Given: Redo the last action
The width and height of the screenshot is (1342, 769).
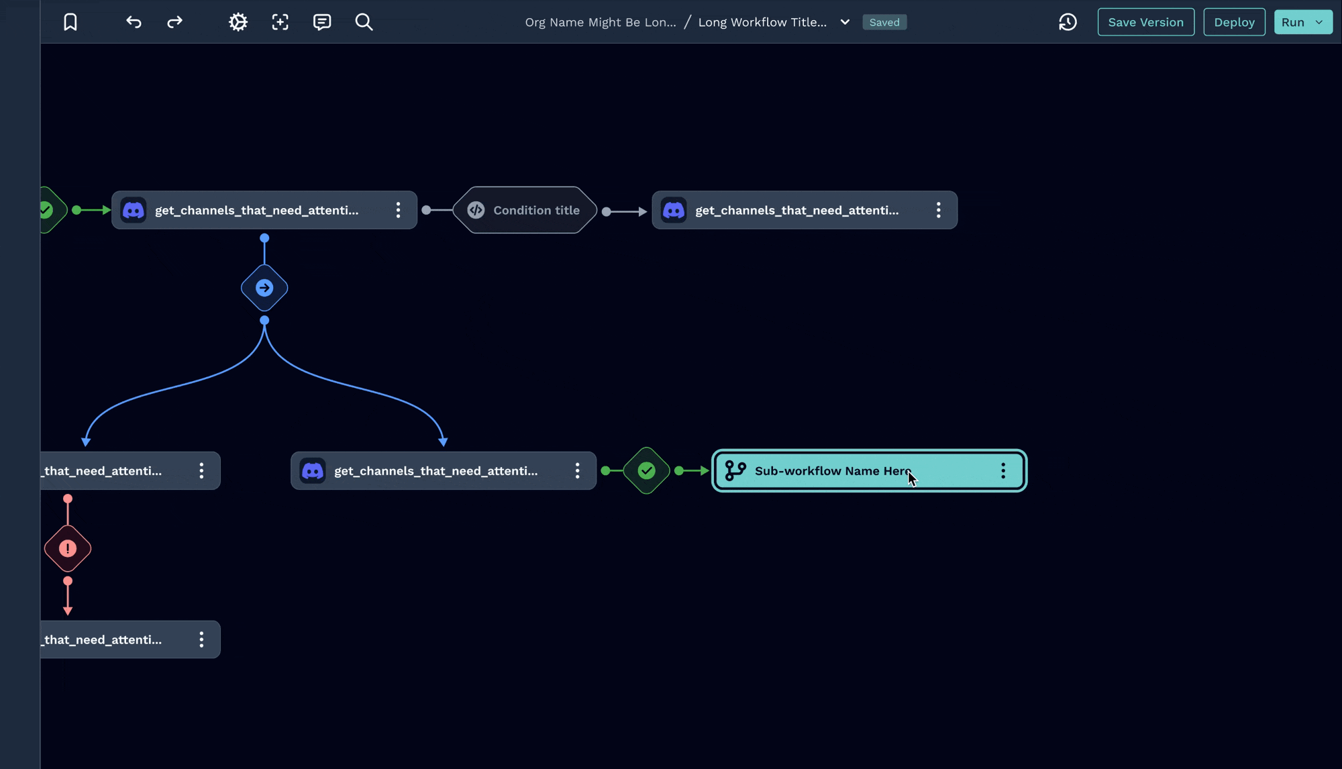Looking at the screenshot, I should click(174, 22).
